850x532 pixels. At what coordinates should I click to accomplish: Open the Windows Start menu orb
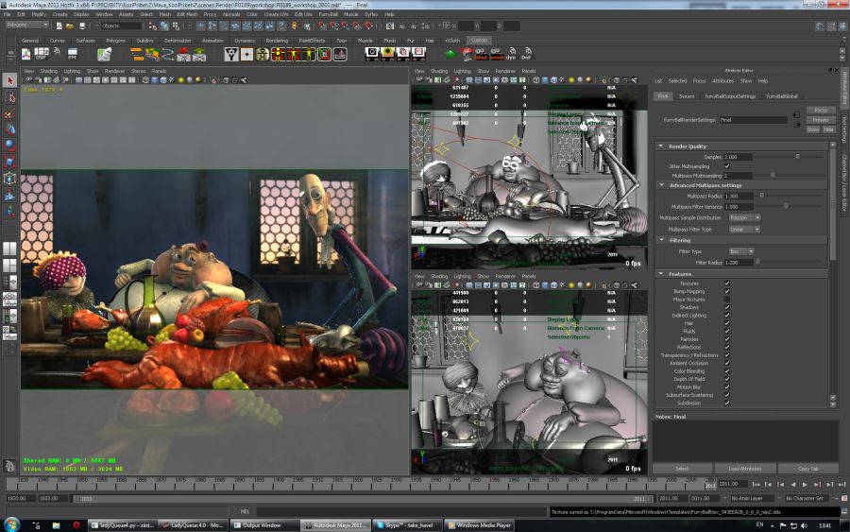[12, 524]
